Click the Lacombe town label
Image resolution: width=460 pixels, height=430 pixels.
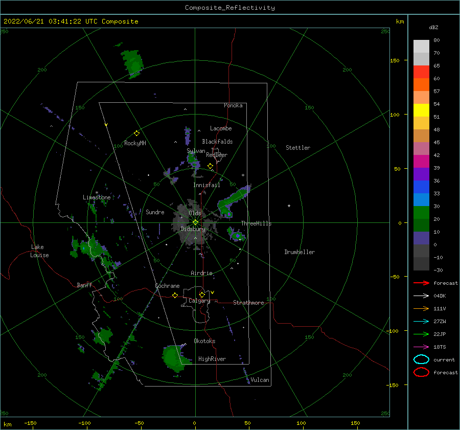[x=221, y=128]
